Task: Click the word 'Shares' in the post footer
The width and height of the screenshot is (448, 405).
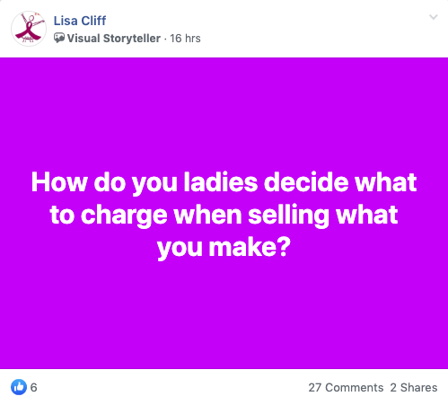Action: 419,387
